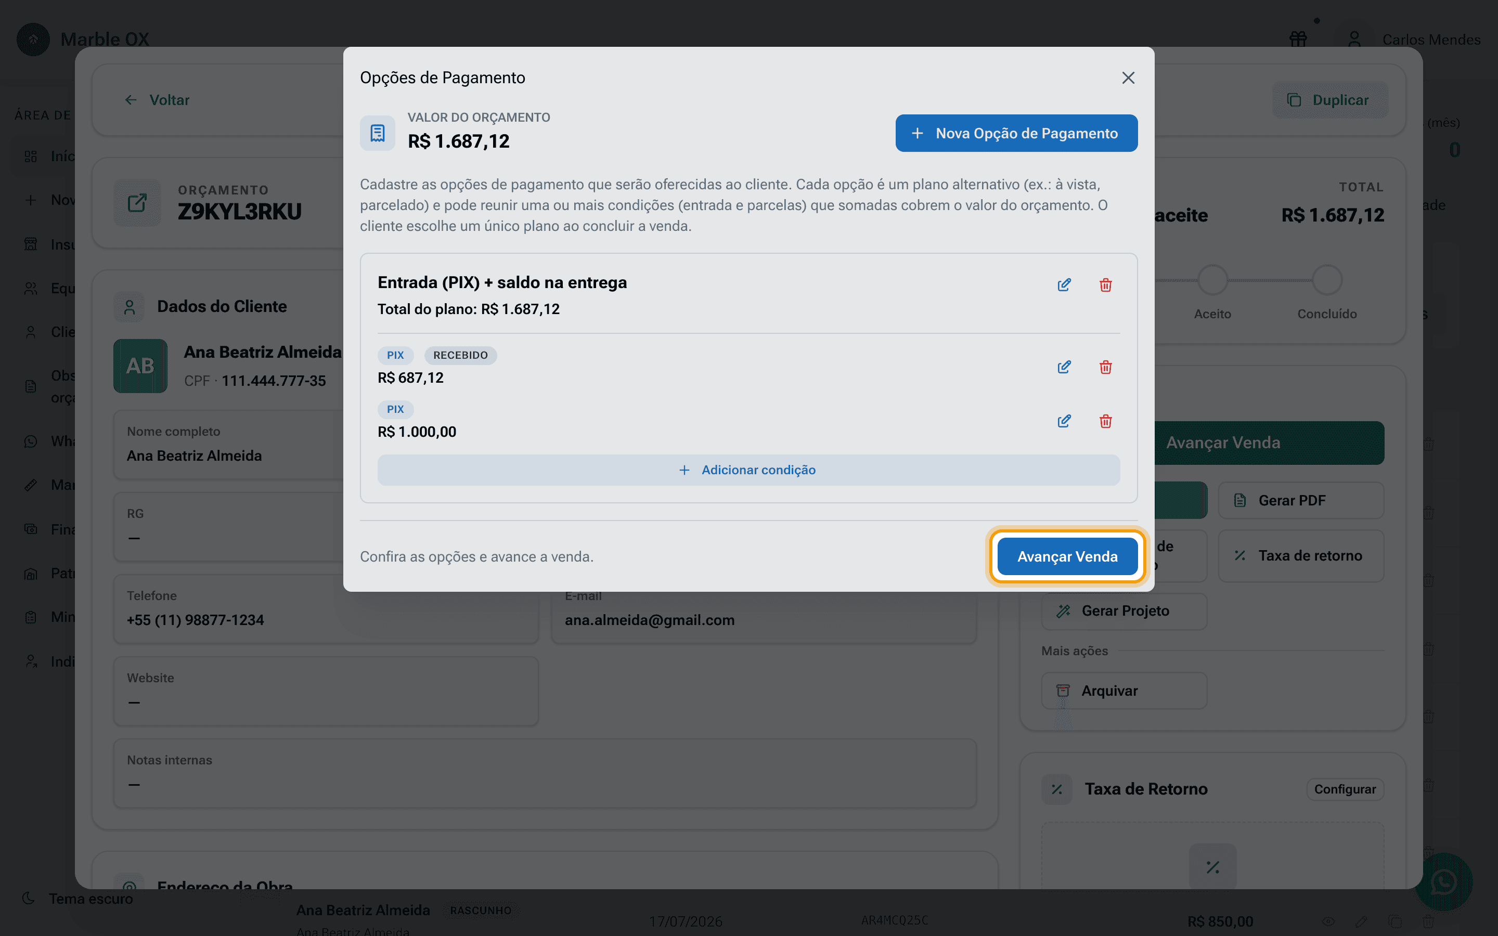Delete the 'Entrada (PIX) + saldo na entrega' plan
The width and height of the screenshot is (1498, 936).
coord(1105,285)
